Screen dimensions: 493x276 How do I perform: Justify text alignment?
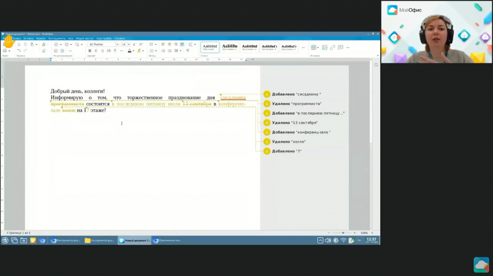(182, 45)
